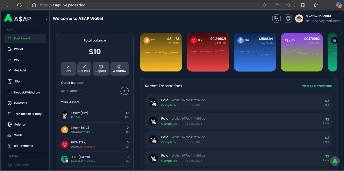Open the Wallet menu item

point(18,49)
